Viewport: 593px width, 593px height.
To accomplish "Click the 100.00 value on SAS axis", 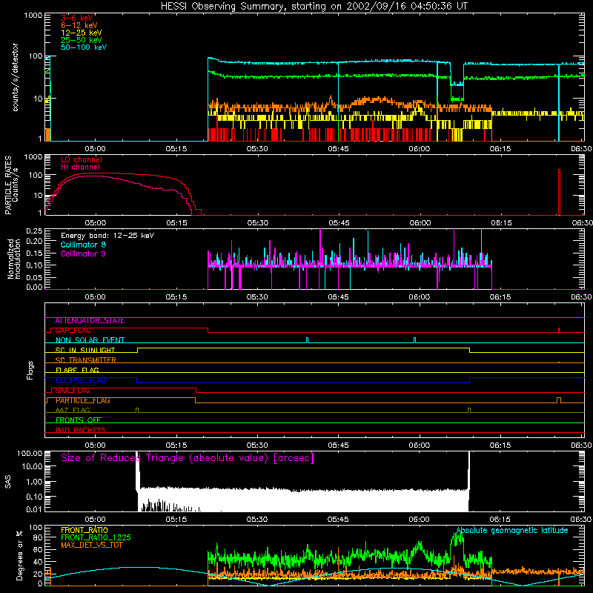I will pyautogui.click(x=30, y=453).
